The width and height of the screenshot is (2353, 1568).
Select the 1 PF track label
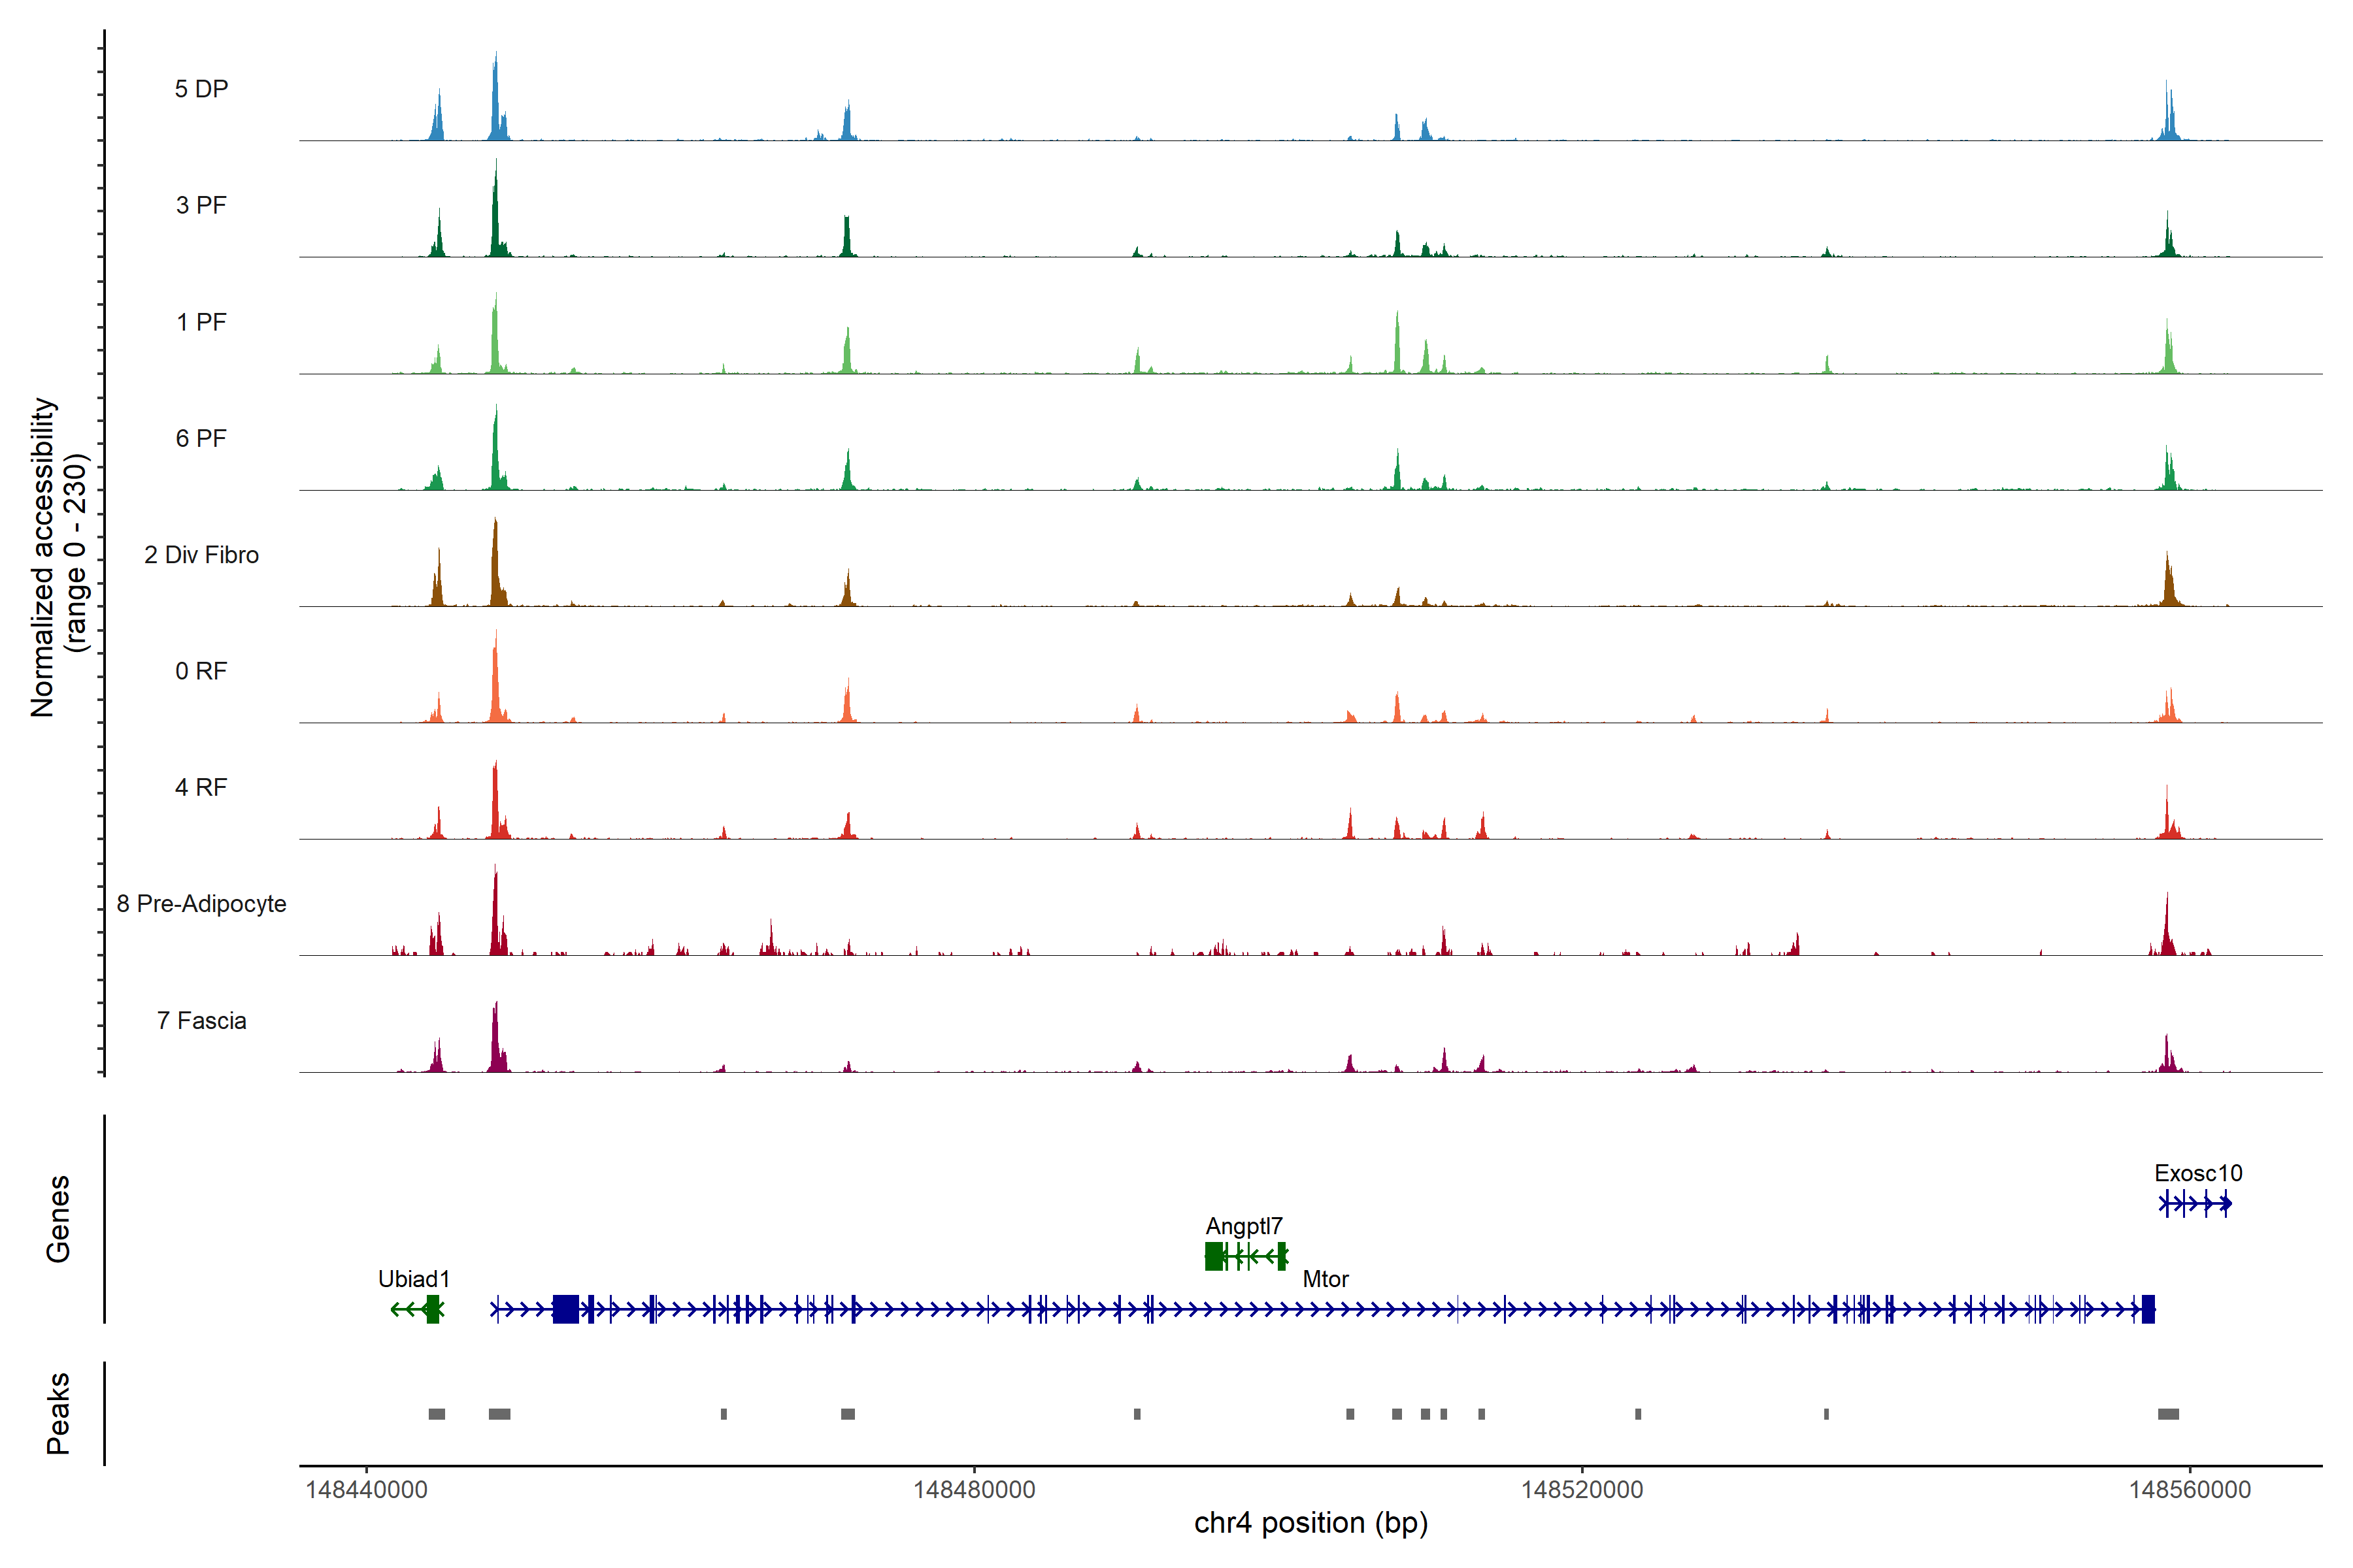pos(201,322)
